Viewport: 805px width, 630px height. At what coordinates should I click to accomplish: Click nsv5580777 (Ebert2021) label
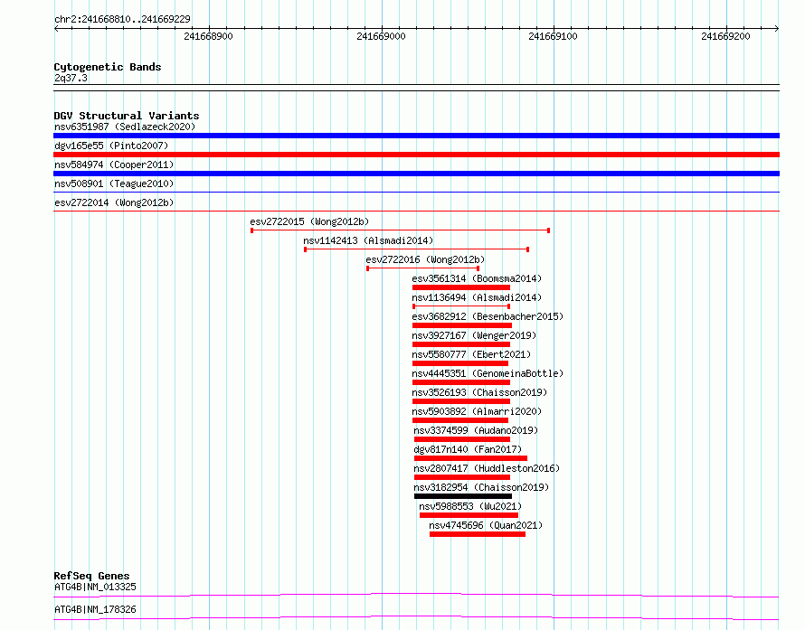click(x=471, y=354)
